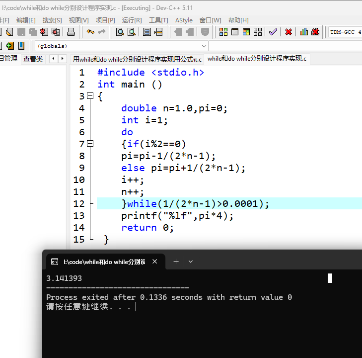
Task: Open a file with the toolbar Open icon
Action: pos(9,32)
